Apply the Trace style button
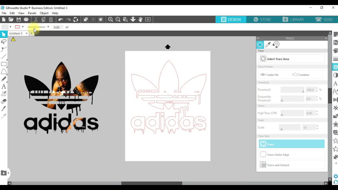The height and width of the screenshot is (190, 338). tap(292, 144)
